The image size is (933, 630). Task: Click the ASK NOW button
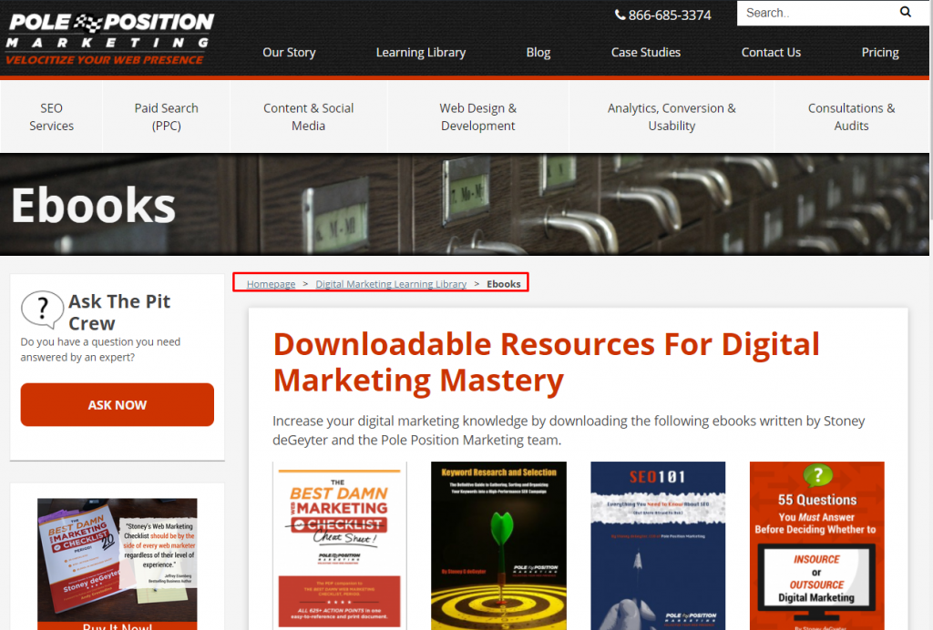[118, 405]
